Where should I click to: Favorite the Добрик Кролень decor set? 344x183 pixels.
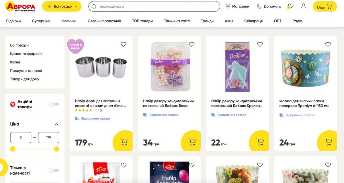click(x=260, y=44)
